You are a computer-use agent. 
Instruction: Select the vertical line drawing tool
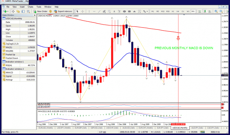[89, 11]
